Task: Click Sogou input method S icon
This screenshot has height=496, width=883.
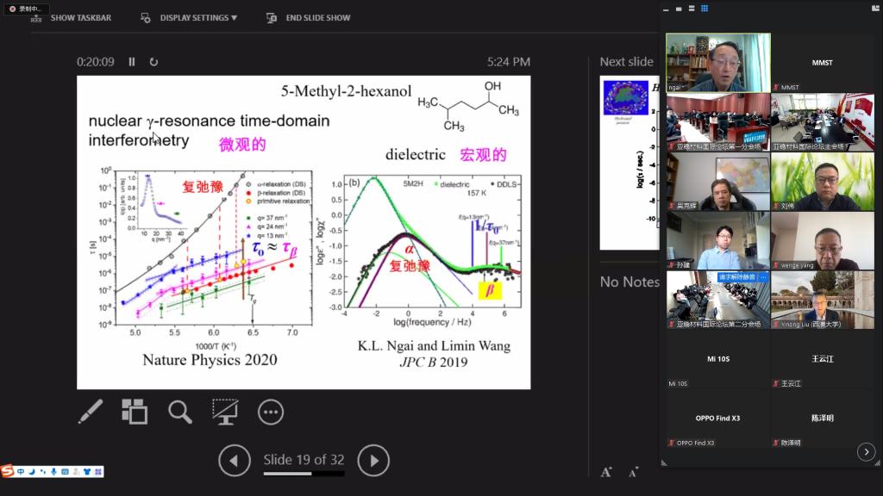Action: pyautogui.click(x=8, y=471)
